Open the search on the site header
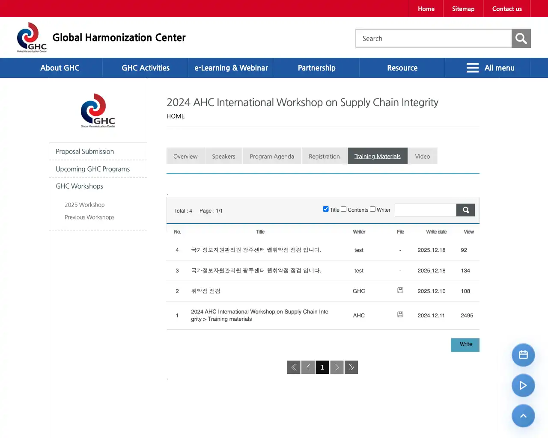This screenshot has height=438, width=548. click(521, 38)
